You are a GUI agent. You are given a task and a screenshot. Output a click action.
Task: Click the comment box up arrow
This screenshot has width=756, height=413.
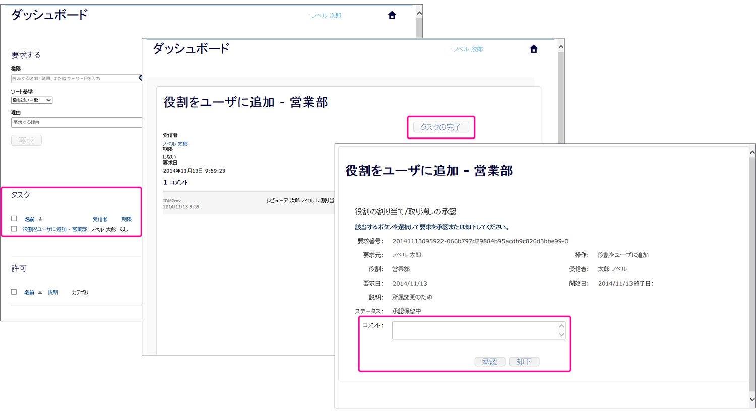coord(561,326)
